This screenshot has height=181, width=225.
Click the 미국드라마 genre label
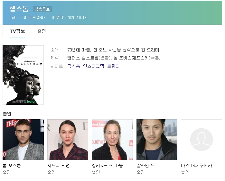(34, 17)
